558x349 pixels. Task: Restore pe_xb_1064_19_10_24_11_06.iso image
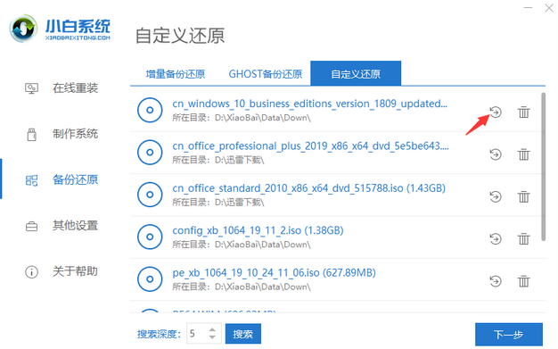click(496, 281)
